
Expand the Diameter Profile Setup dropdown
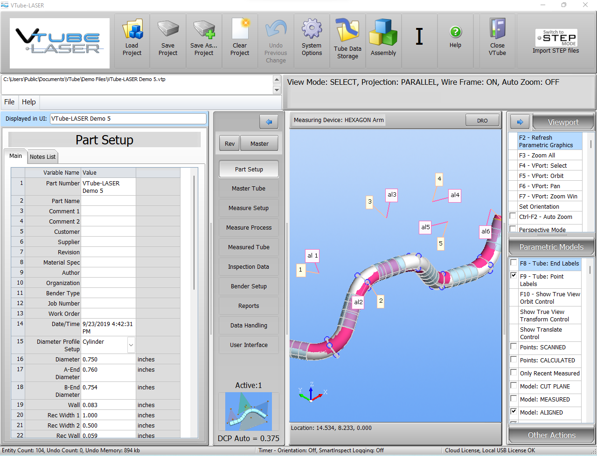pos(131,345)
